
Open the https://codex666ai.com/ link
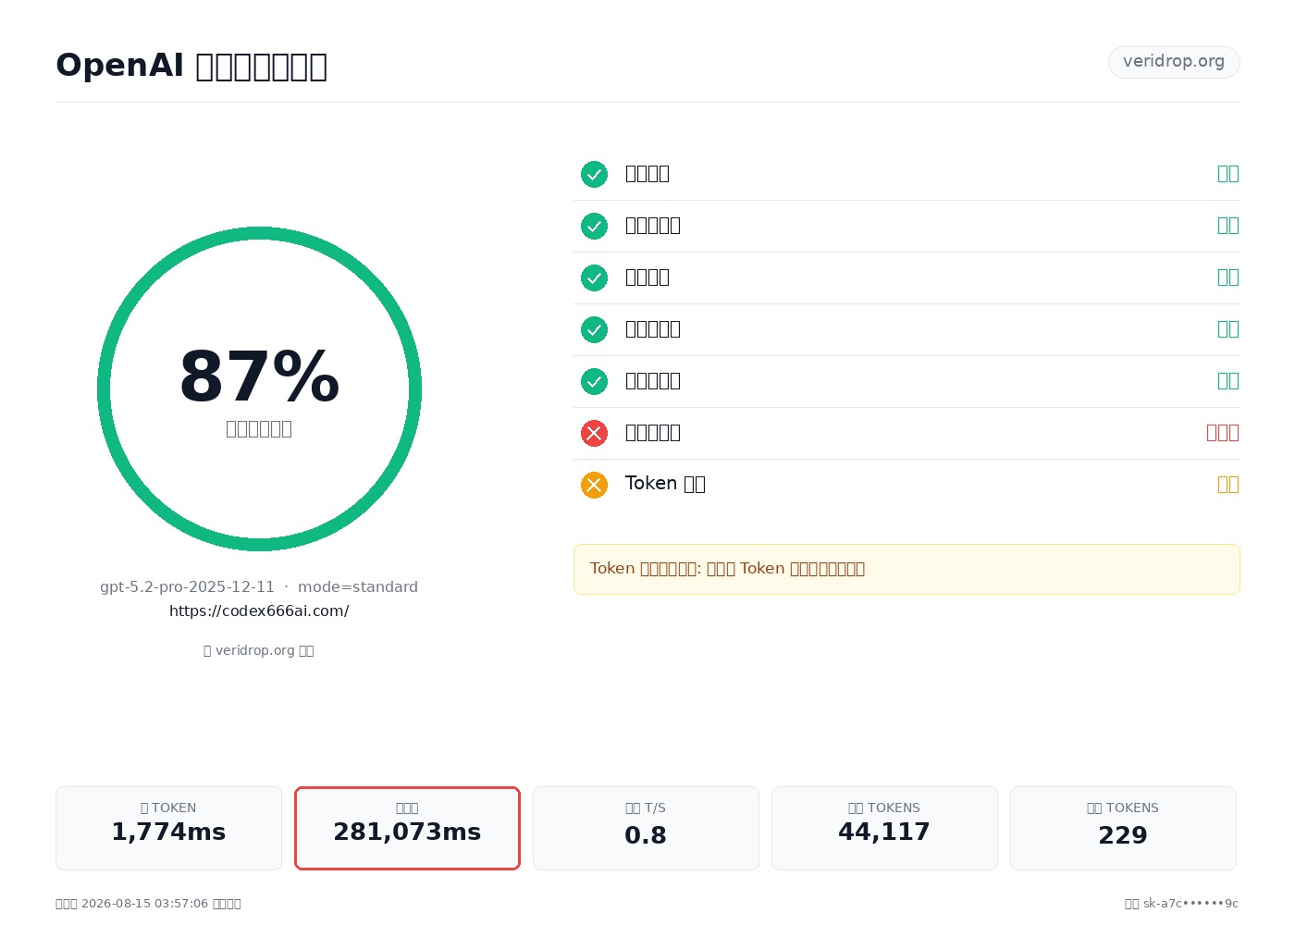pos(259,611)
